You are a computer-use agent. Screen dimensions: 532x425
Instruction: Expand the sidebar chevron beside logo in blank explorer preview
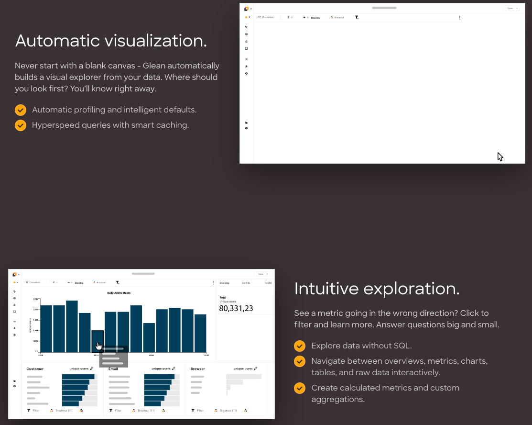point(251,9)
